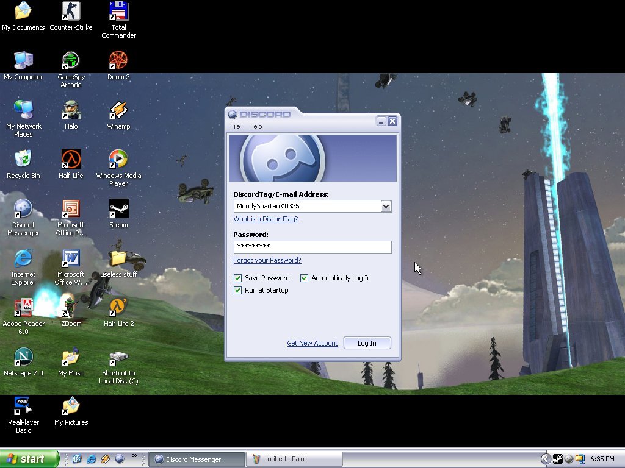Select the RealPlayer Basic shortcut

point(23,415)
